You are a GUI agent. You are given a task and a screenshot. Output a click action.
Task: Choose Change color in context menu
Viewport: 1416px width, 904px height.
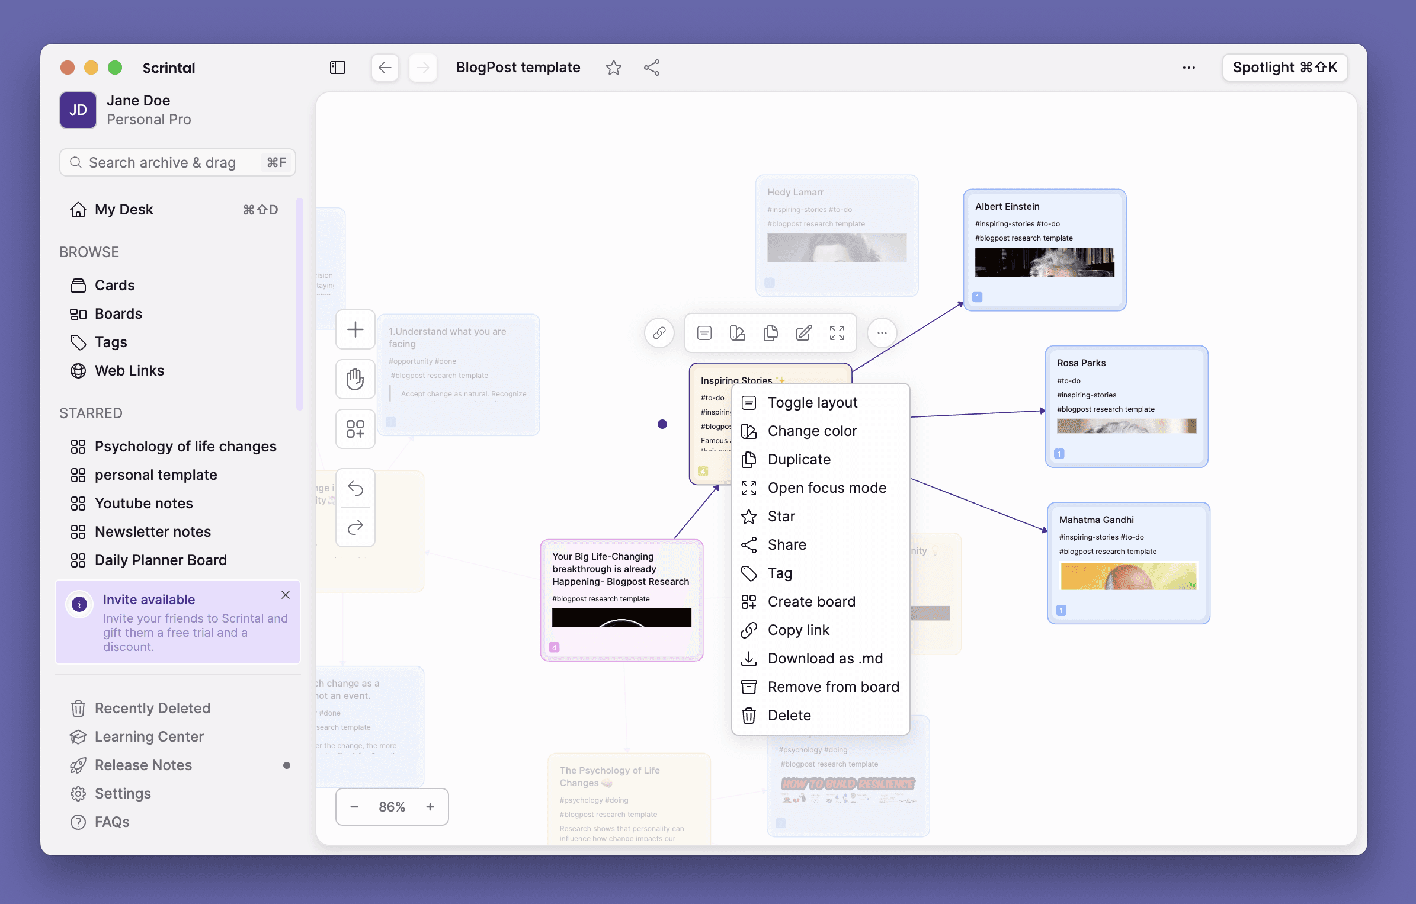[x=812, y=431]
